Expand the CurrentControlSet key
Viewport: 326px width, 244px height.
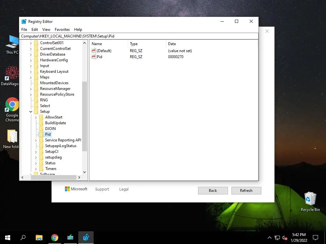pos(31,49)
